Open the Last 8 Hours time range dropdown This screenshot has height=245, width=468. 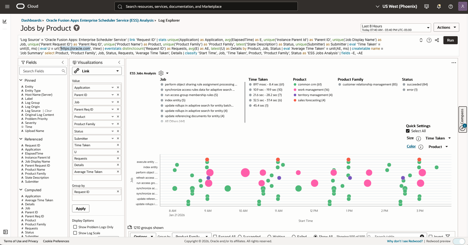coord(396,28)
